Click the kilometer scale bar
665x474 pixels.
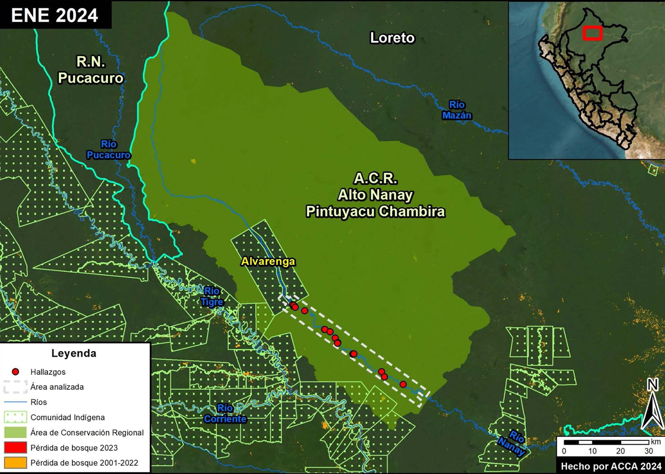point(606,442)
